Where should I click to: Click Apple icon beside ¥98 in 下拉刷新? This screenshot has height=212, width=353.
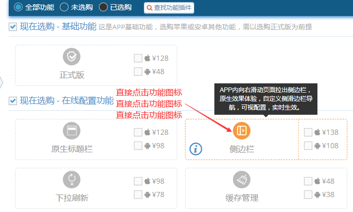tap(147, 181)
